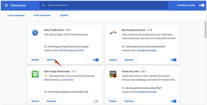Click the Boomerang for Gmail icon
Viewport: 207px width, 105px height.
tap(113, 33)
